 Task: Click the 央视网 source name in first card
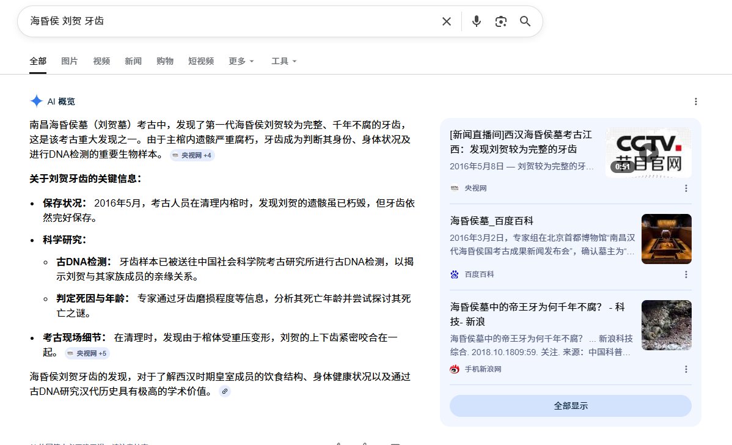click(x=475, y=188)
